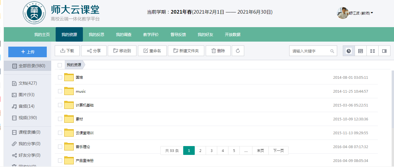Go to the 我的主页 tab

click(42, 35)
